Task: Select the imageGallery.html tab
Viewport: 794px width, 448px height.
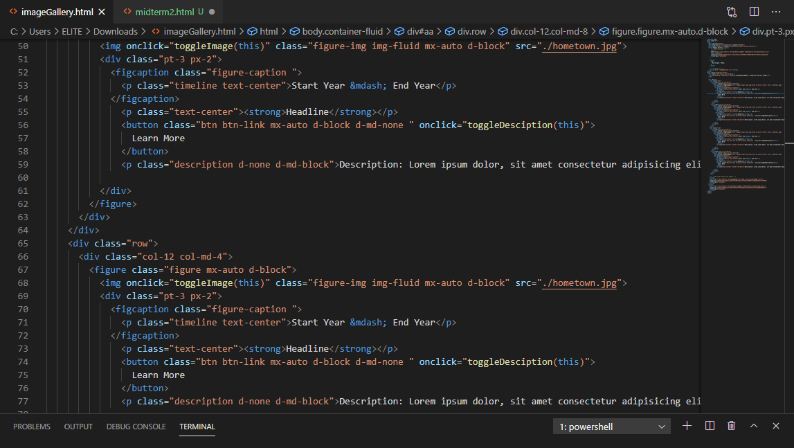Action: click(57, 12)
